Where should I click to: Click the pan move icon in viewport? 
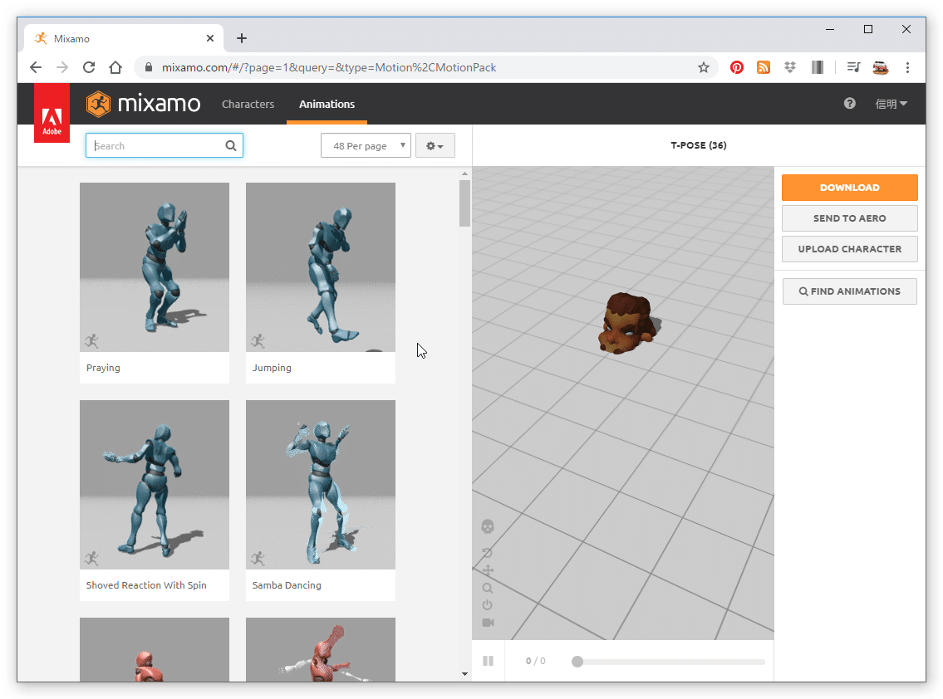click(488, 570)
